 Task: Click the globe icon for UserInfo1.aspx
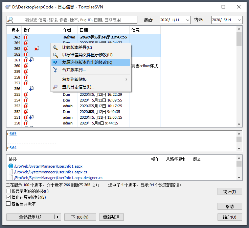(x=10, y=166)
